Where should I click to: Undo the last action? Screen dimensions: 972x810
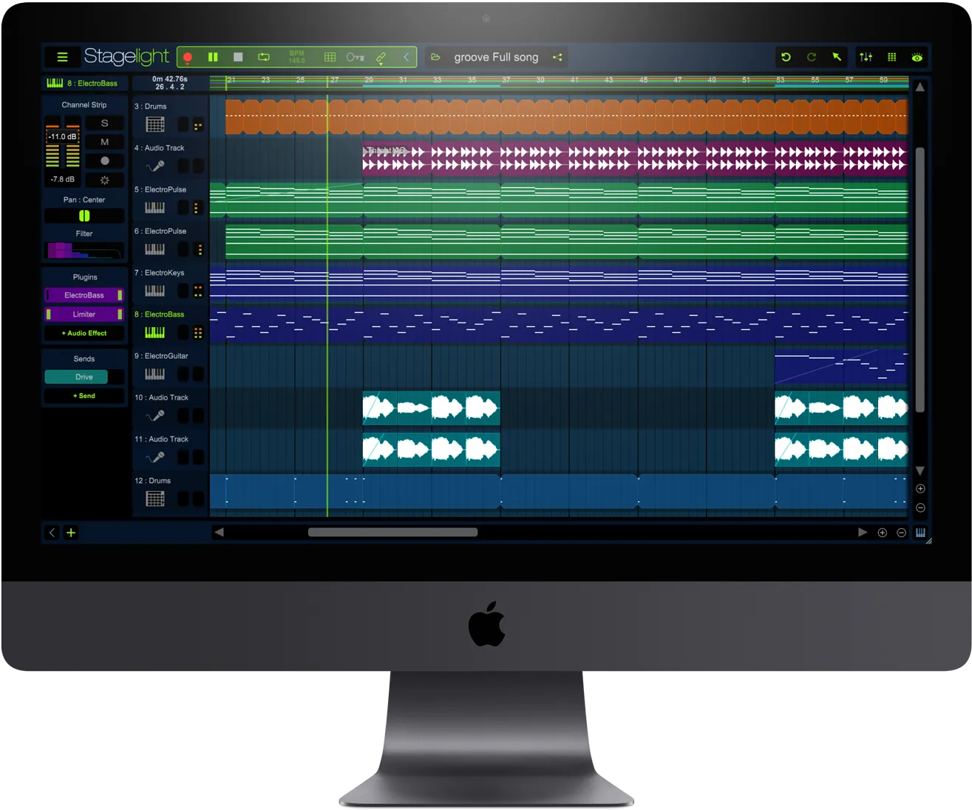tap(786, 57)
